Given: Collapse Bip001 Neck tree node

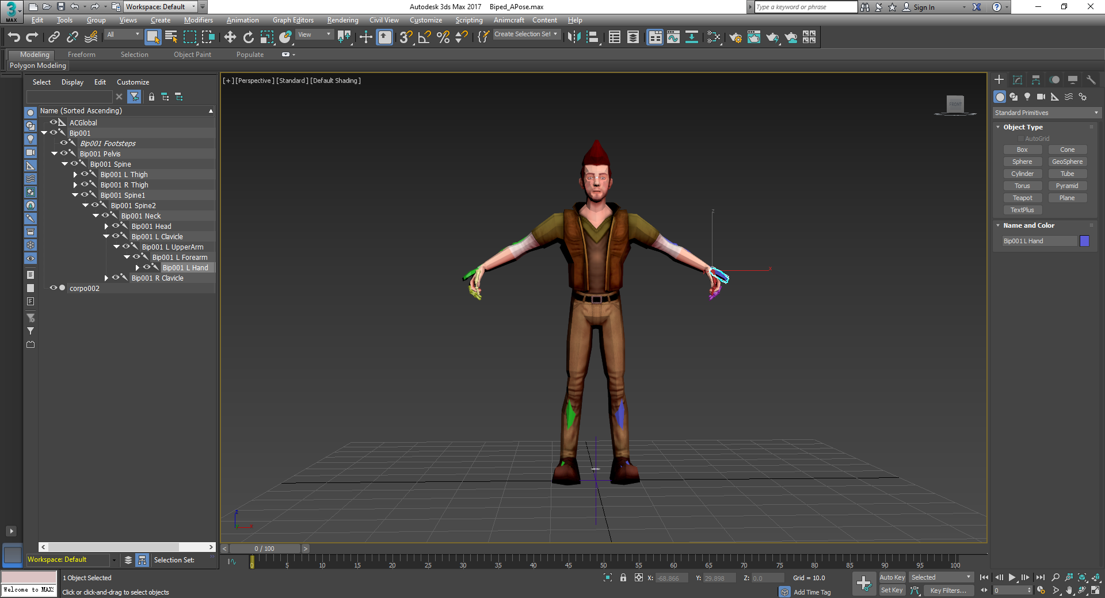Looking at the screenshot, I should click(96, 216).
